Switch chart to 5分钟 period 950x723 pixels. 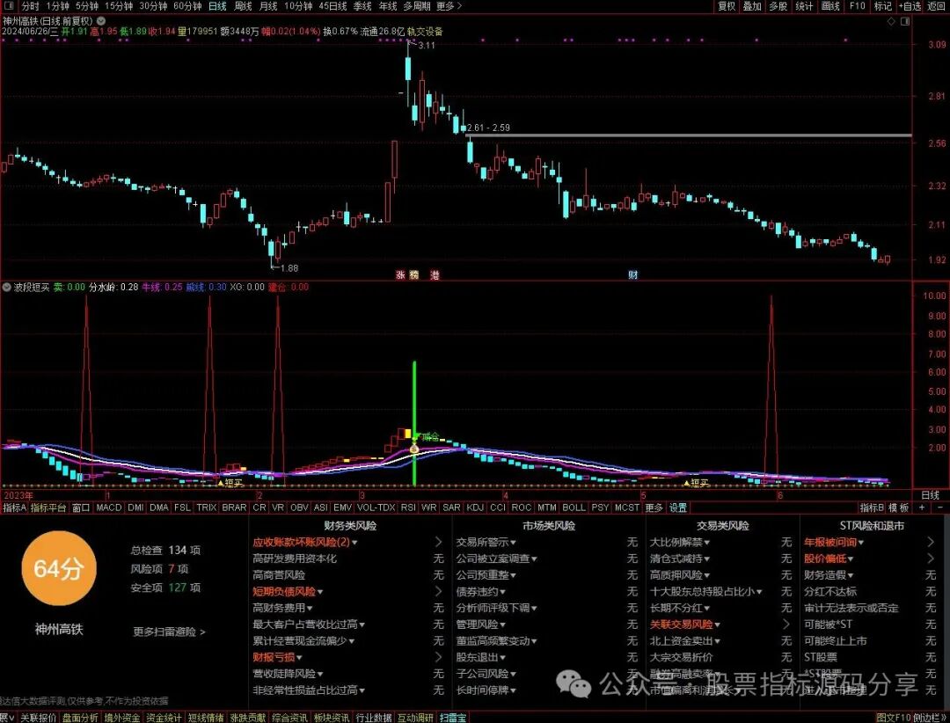coord(86,6)
